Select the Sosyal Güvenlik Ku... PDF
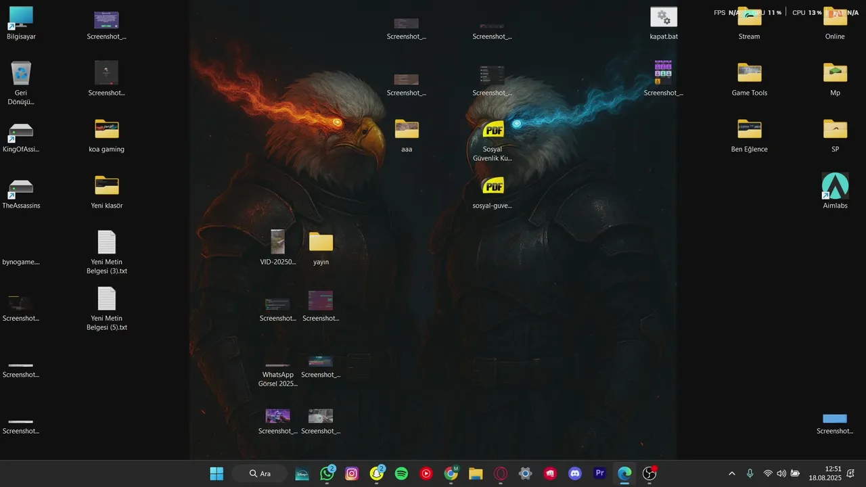 pos(493,141)
